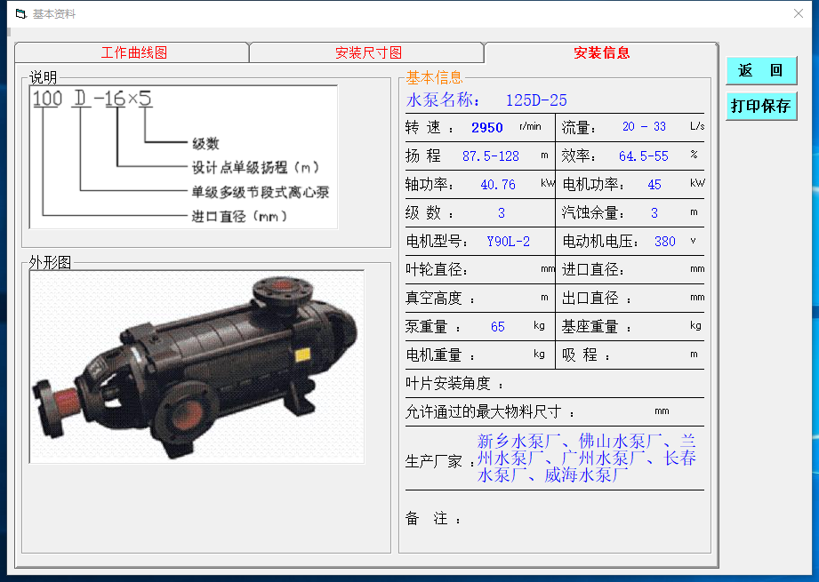819x582 pixels.
Task: Click the 备注 label
Action: pyautogui.click(x=433, y=518)
